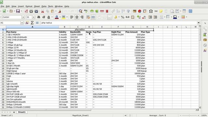Click the AutoFilter funnel icon
The height and width of the screenshot is (117, 208).
tap(128, 11)
